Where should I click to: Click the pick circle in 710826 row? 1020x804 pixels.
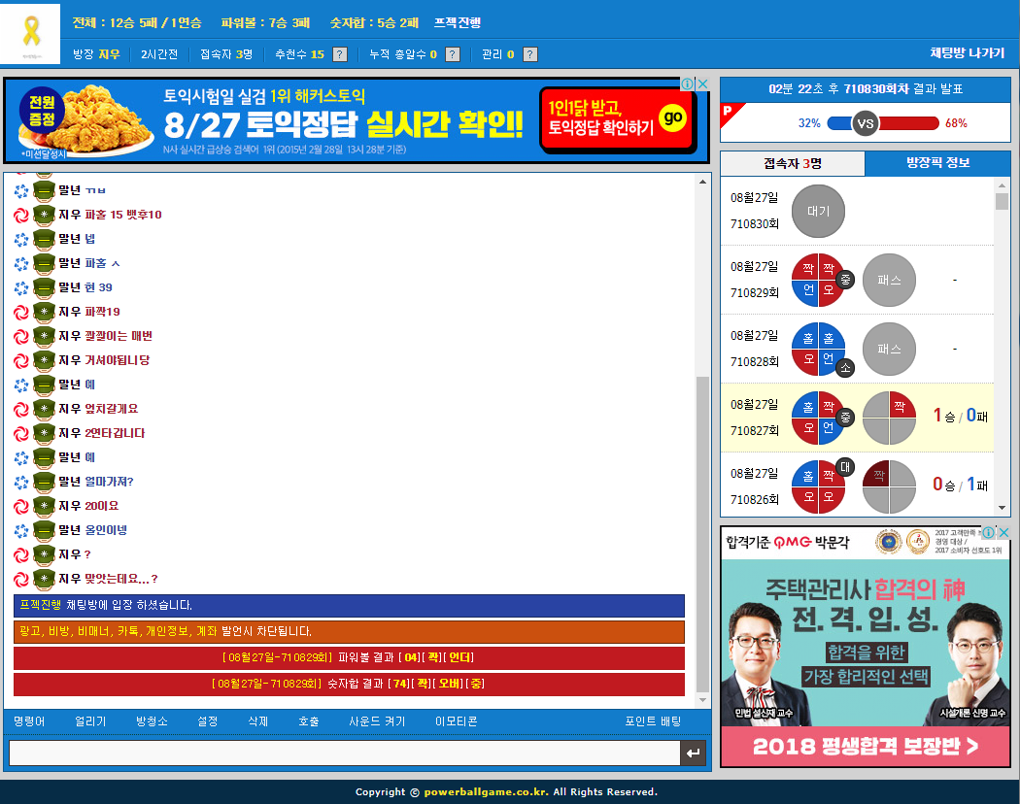coord(889,486)
